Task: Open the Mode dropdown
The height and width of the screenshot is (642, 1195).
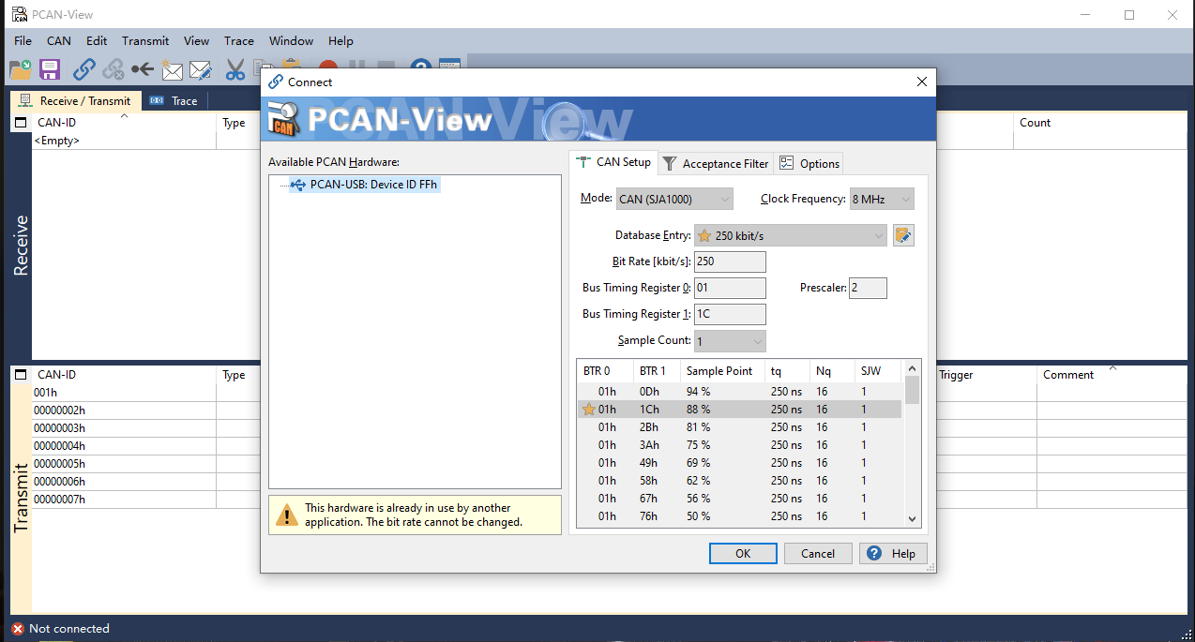Action: (x=674, y=200)
